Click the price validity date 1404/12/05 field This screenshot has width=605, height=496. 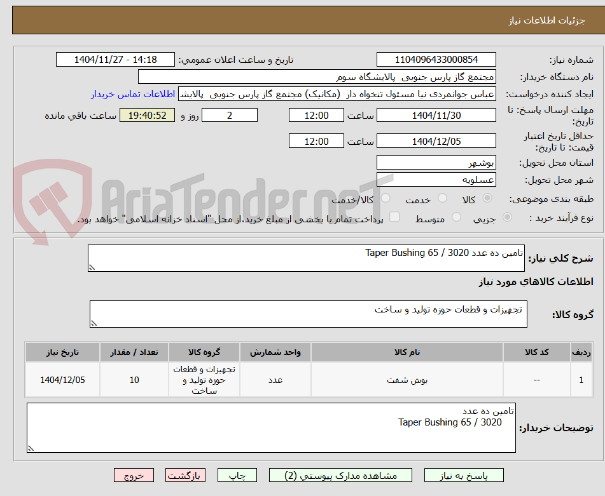click(x=436, y=141)
